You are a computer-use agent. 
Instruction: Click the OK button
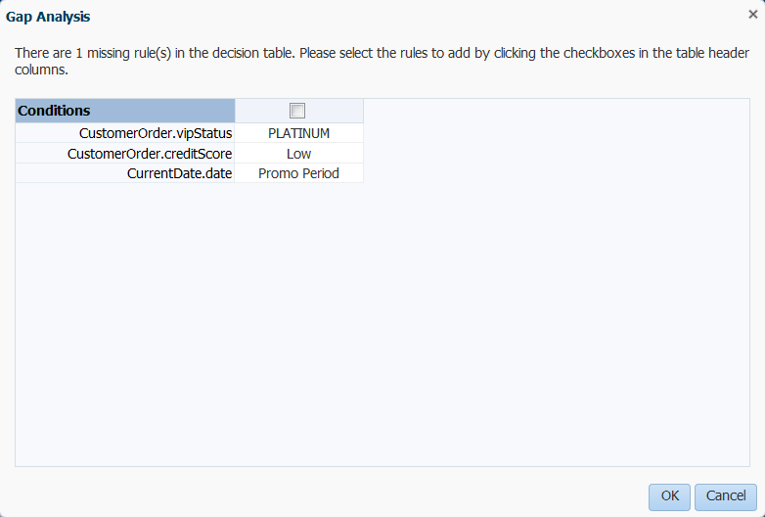(x=669, y=496)
